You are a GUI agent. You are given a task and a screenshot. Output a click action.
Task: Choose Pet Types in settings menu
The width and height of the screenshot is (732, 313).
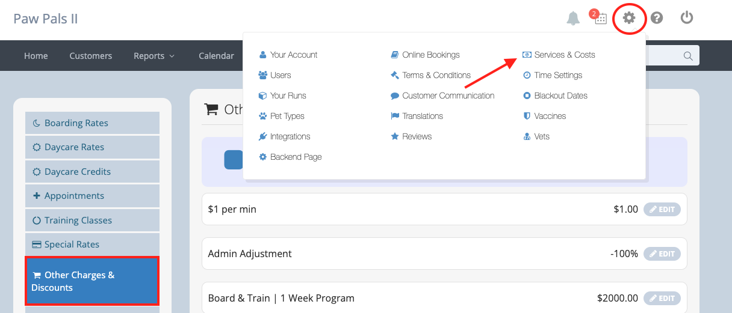click(281, 116)
